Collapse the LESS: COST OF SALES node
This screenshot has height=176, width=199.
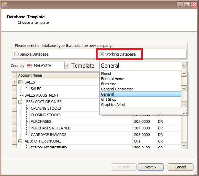point(20,102)
